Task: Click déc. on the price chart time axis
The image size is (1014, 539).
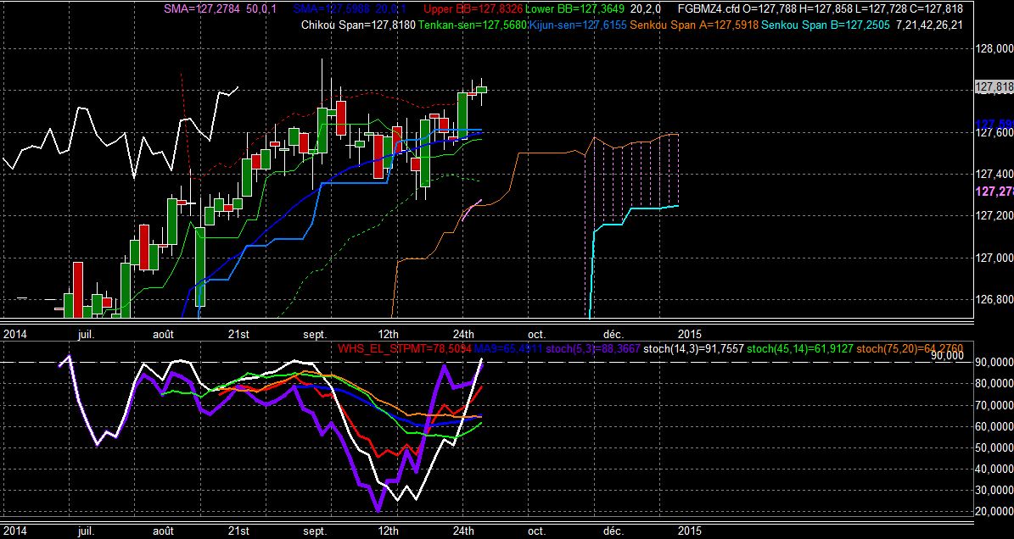Action: tap(613, 335)
